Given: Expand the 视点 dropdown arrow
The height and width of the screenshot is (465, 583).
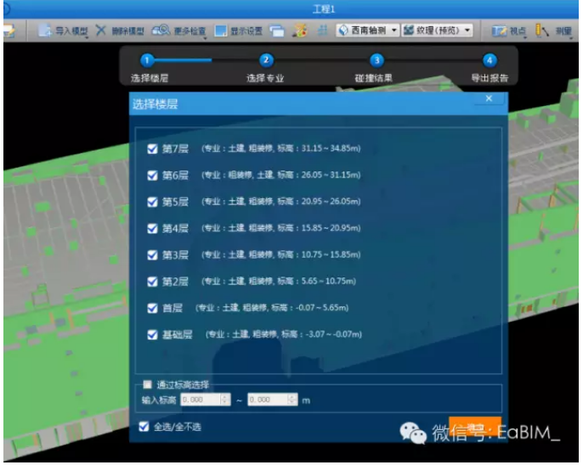Looking at the screenshot, I should click(x=524, y=37).
